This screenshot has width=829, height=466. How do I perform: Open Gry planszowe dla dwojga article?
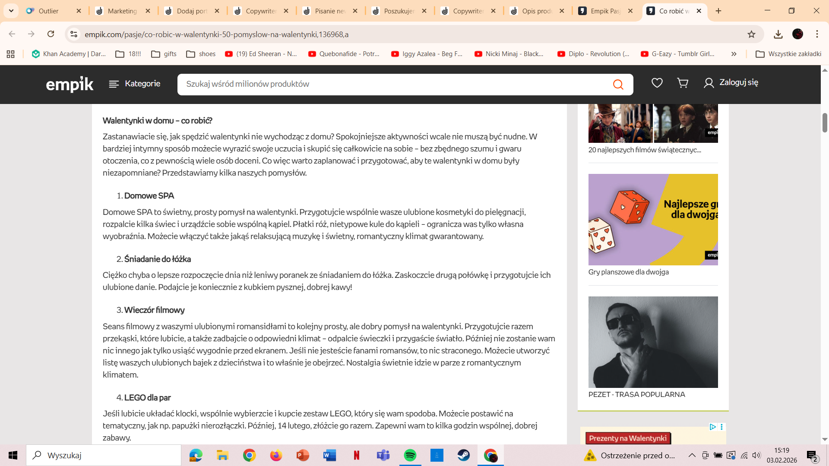pyautogui.click(x=628, y=272)
